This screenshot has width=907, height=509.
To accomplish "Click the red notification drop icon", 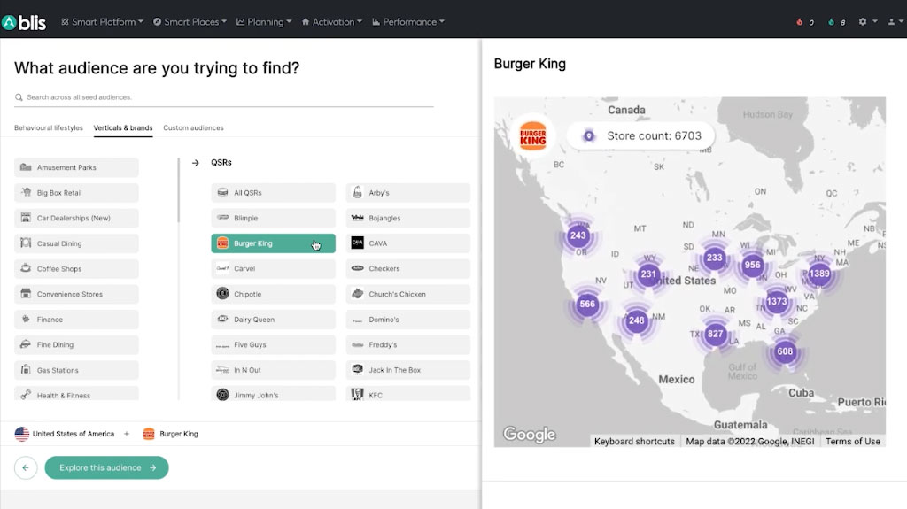I will 800,22.
